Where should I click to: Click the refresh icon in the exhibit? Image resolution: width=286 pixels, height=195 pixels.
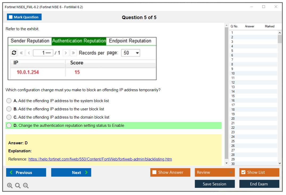14,53
